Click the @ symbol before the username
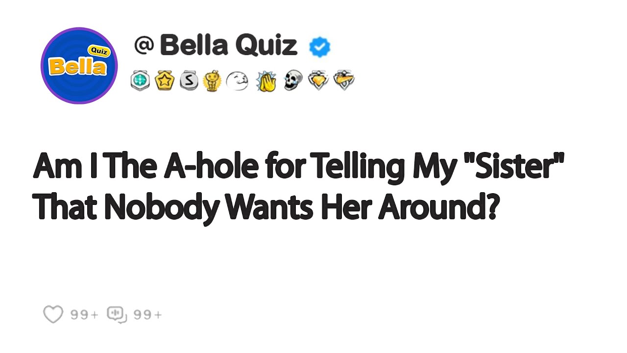Image resolution: width=627 pixels, height=353 pixels. point(144,46)
